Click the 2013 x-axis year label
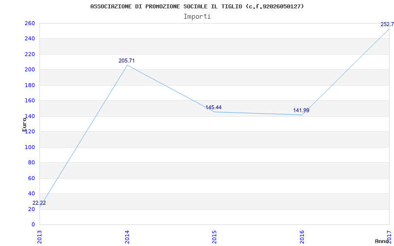Viewport: 394px width, 246px height. point(40,236)
